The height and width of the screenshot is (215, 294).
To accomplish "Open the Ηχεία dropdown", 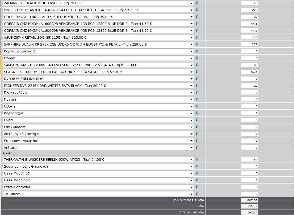I will tap(98, 120).
